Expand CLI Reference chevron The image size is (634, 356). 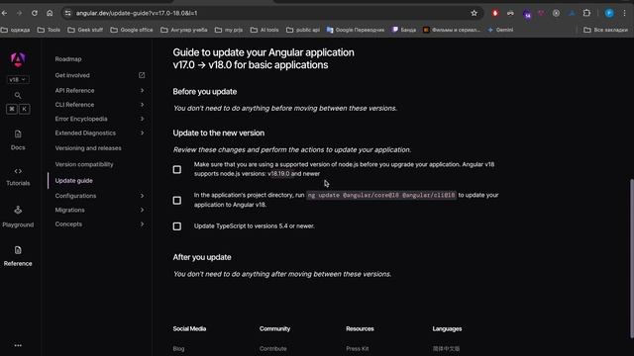pos(142,105)
